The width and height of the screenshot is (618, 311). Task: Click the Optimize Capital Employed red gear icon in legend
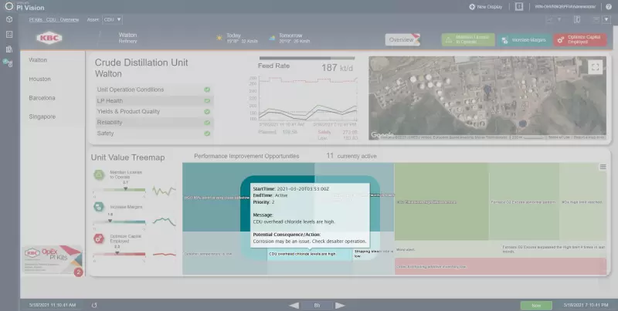(99, 238)
